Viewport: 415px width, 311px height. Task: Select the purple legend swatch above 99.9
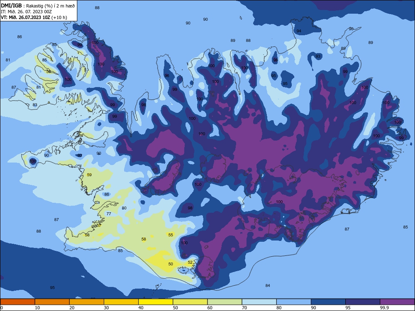(397, 302)
